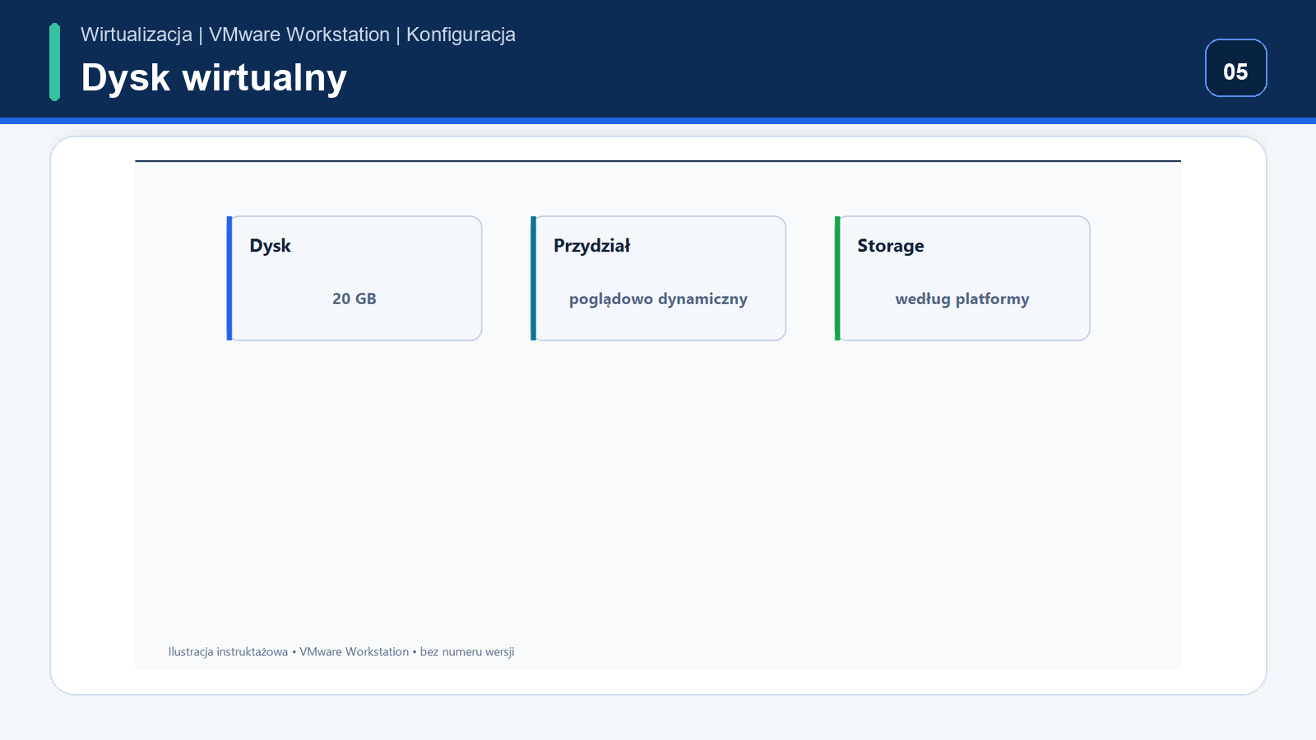Select the 'Storage' card heading
The image size is (1316, 740).
[891, 246]
